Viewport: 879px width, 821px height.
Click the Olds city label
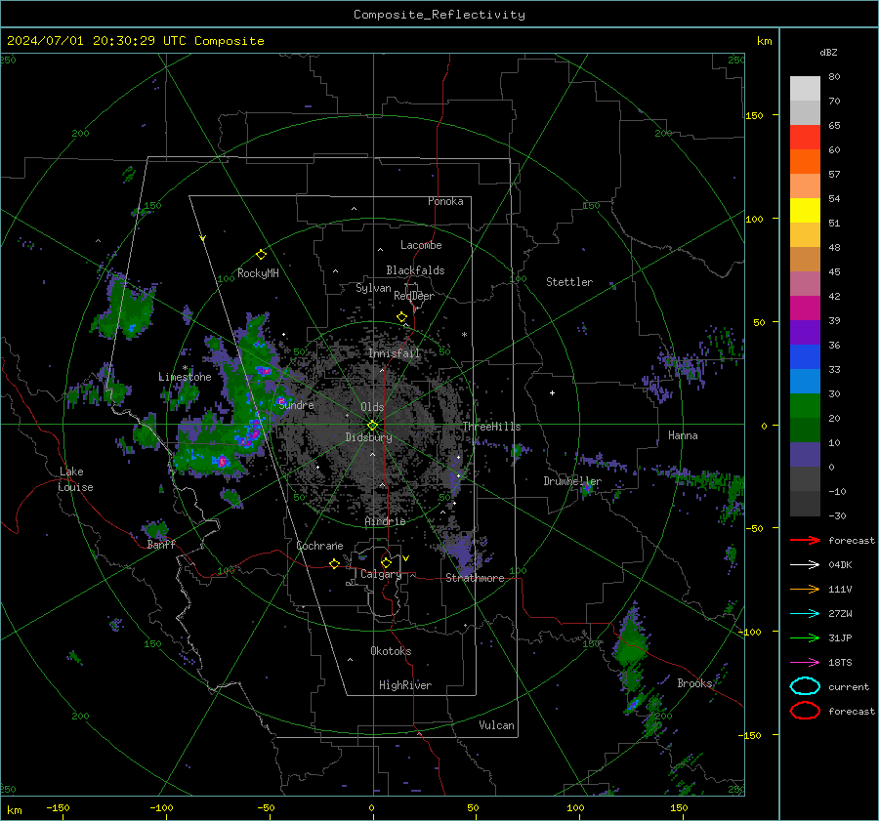(372, 407)
